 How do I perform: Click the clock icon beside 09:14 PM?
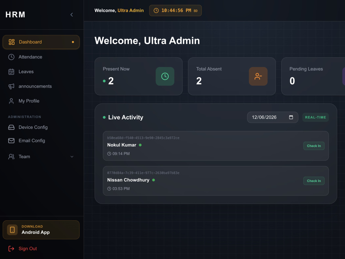click(x=109, y=154)
